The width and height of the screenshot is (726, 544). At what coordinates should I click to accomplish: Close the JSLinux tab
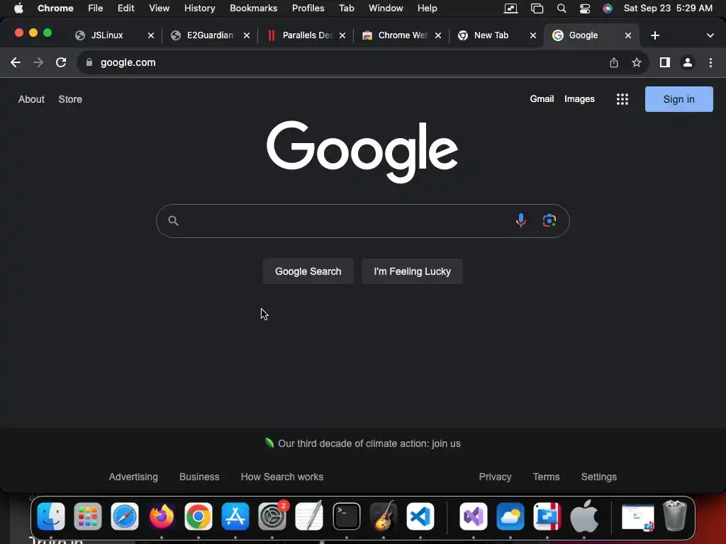click(151, 35)
